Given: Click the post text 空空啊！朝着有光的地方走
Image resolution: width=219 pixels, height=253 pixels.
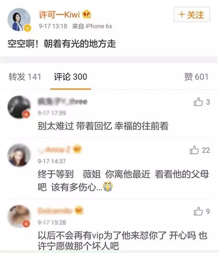Looking at the screenshot, I should 62,44.
